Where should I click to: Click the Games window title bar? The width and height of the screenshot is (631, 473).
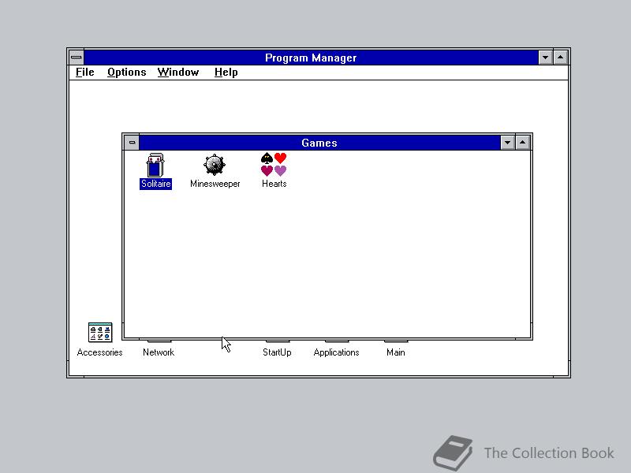319,143
